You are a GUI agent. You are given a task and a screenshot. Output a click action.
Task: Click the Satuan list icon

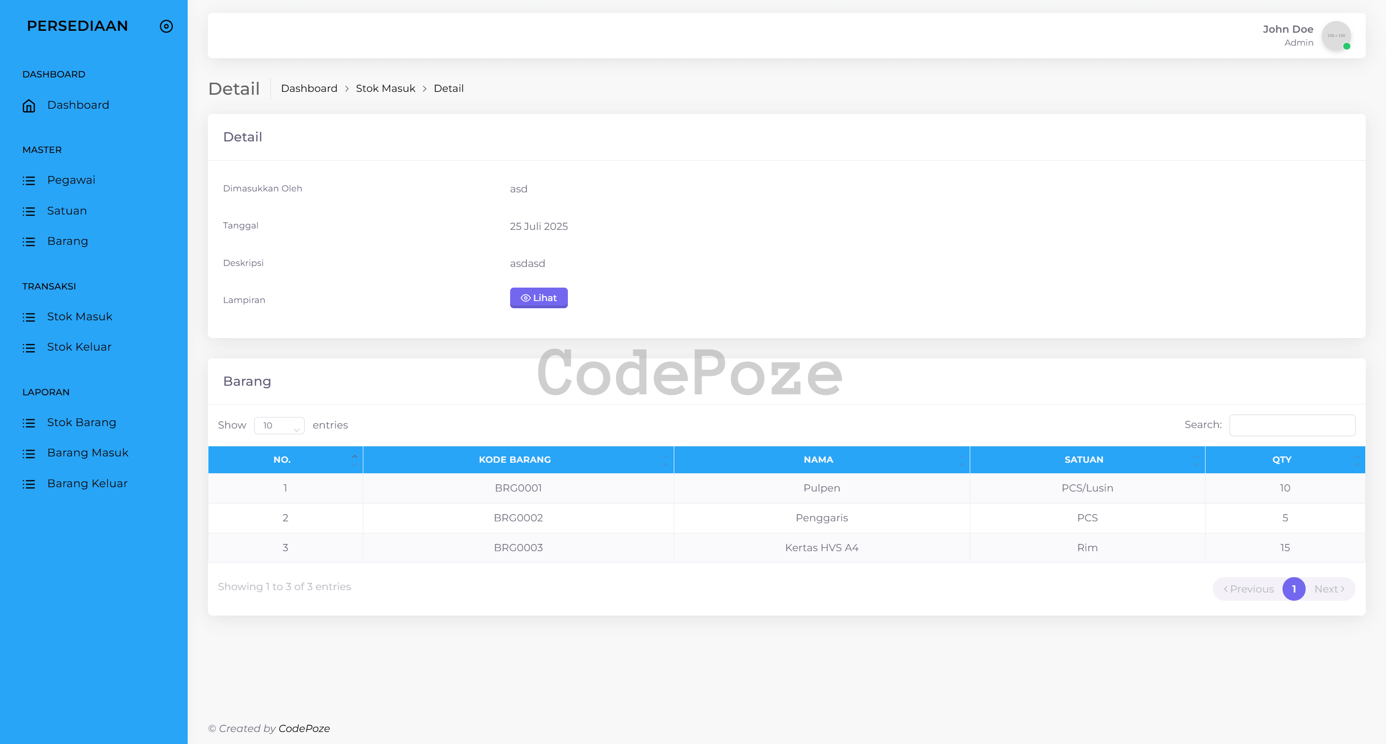pyautogui.click(x=29, y=211)
